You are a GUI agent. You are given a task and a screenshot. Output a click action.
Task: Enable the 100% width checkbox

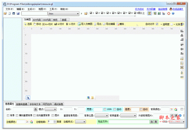105,109
